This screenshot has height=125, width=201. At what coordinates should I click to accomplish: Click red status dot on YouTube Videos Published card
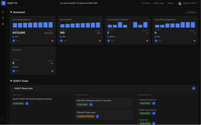(147, 41)
